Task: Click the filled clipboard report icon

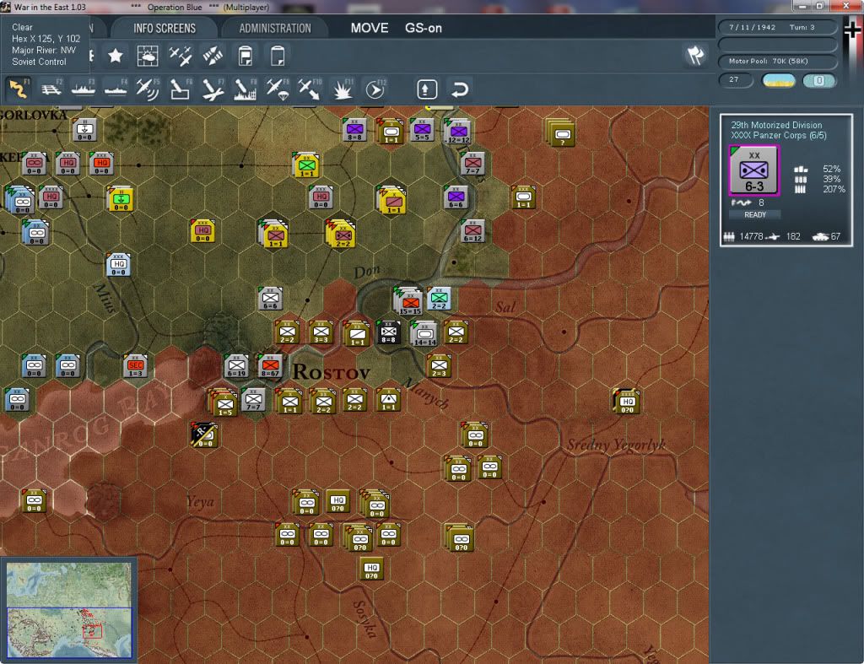Action: pyautogui.click(x=246, y=56)
